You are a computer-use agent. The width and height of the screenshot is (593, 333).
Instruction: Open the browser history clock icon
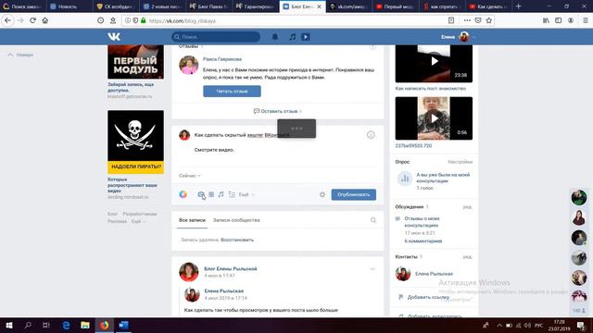tap(101, 20)
